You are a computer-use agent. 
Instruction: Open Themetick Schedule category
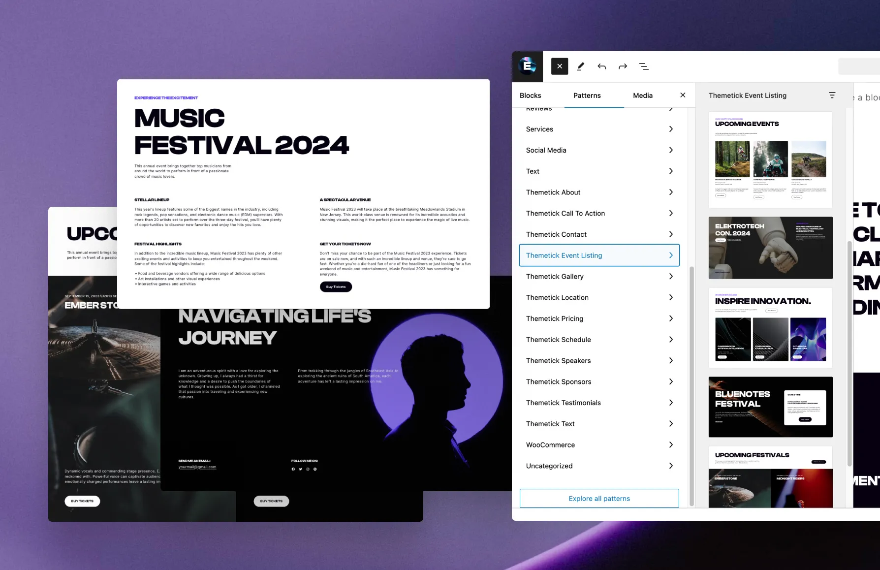[599, 340]
